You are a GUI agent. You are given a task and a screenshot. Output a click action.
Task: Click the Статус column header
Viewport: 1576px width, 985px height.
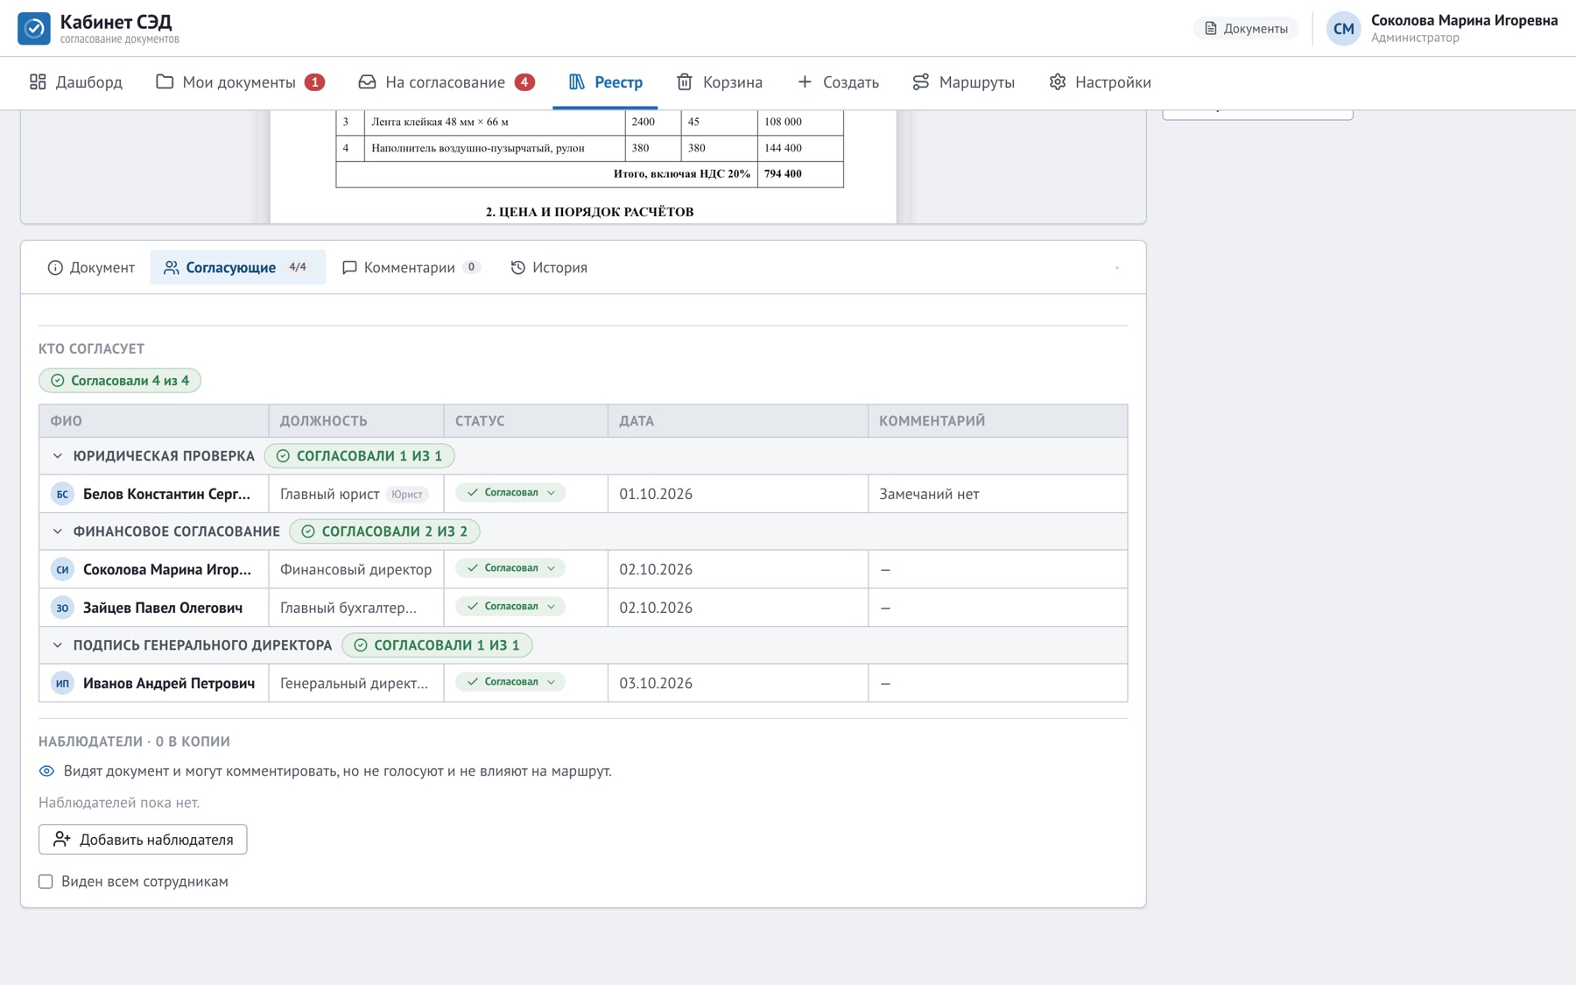pos(526,421)
